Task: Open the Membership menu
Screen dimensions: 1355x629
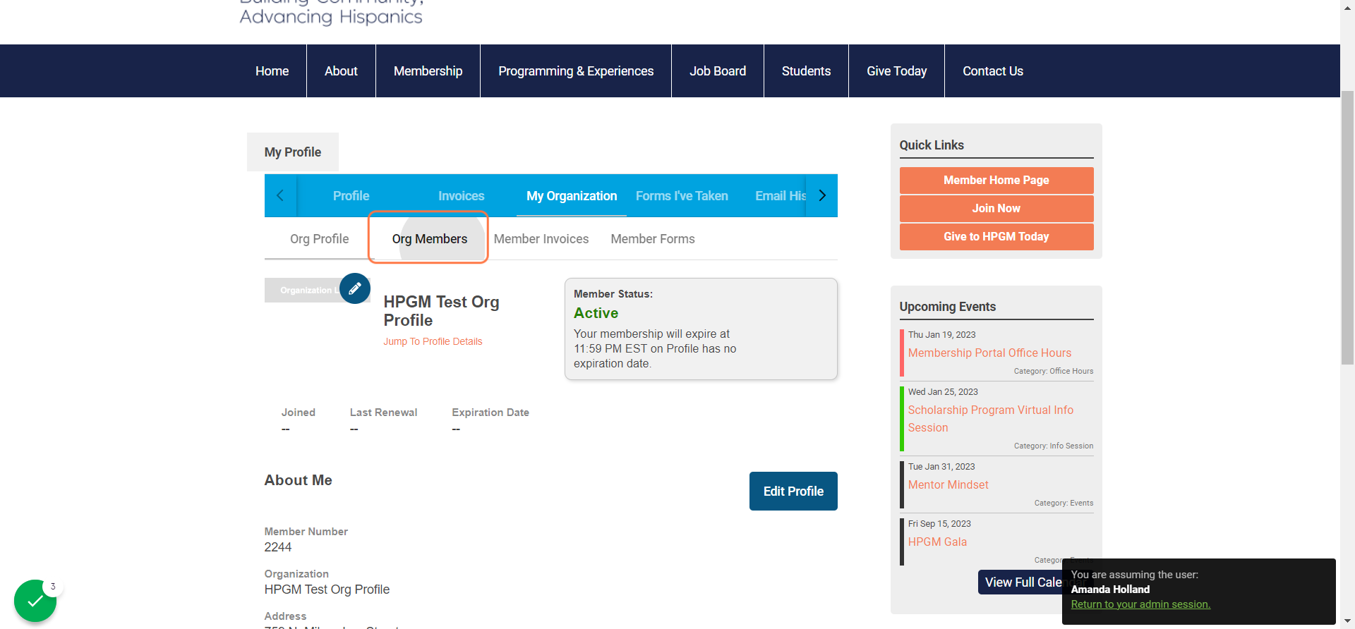Action: (x=428, y=71)
